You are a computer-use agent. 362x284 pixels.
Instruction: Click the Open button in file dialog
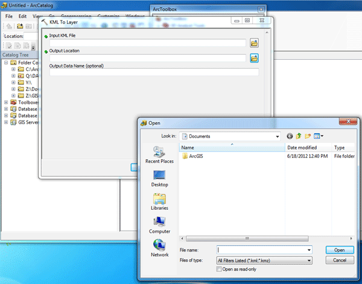(339, 249)
